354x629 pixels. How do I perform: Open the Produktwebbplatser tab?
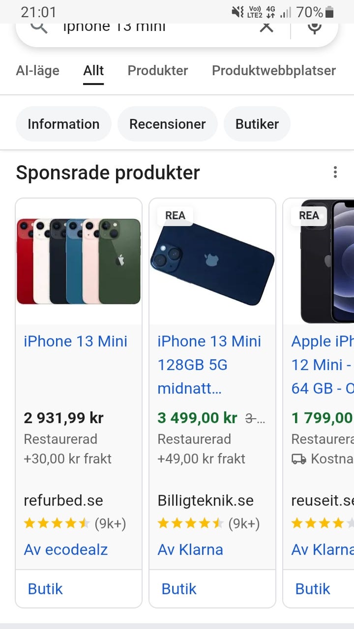(274, 71)
